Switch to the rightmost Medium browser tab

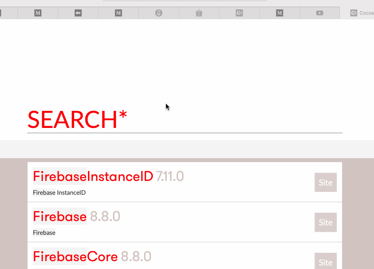click(279, 13)
